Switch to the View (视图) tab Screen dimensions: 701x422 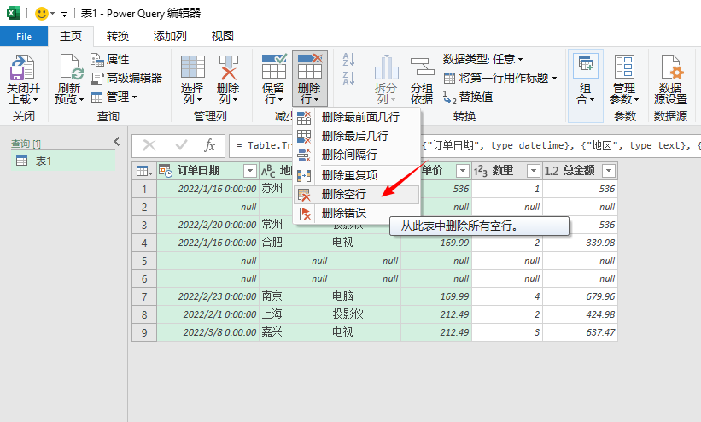222,36
